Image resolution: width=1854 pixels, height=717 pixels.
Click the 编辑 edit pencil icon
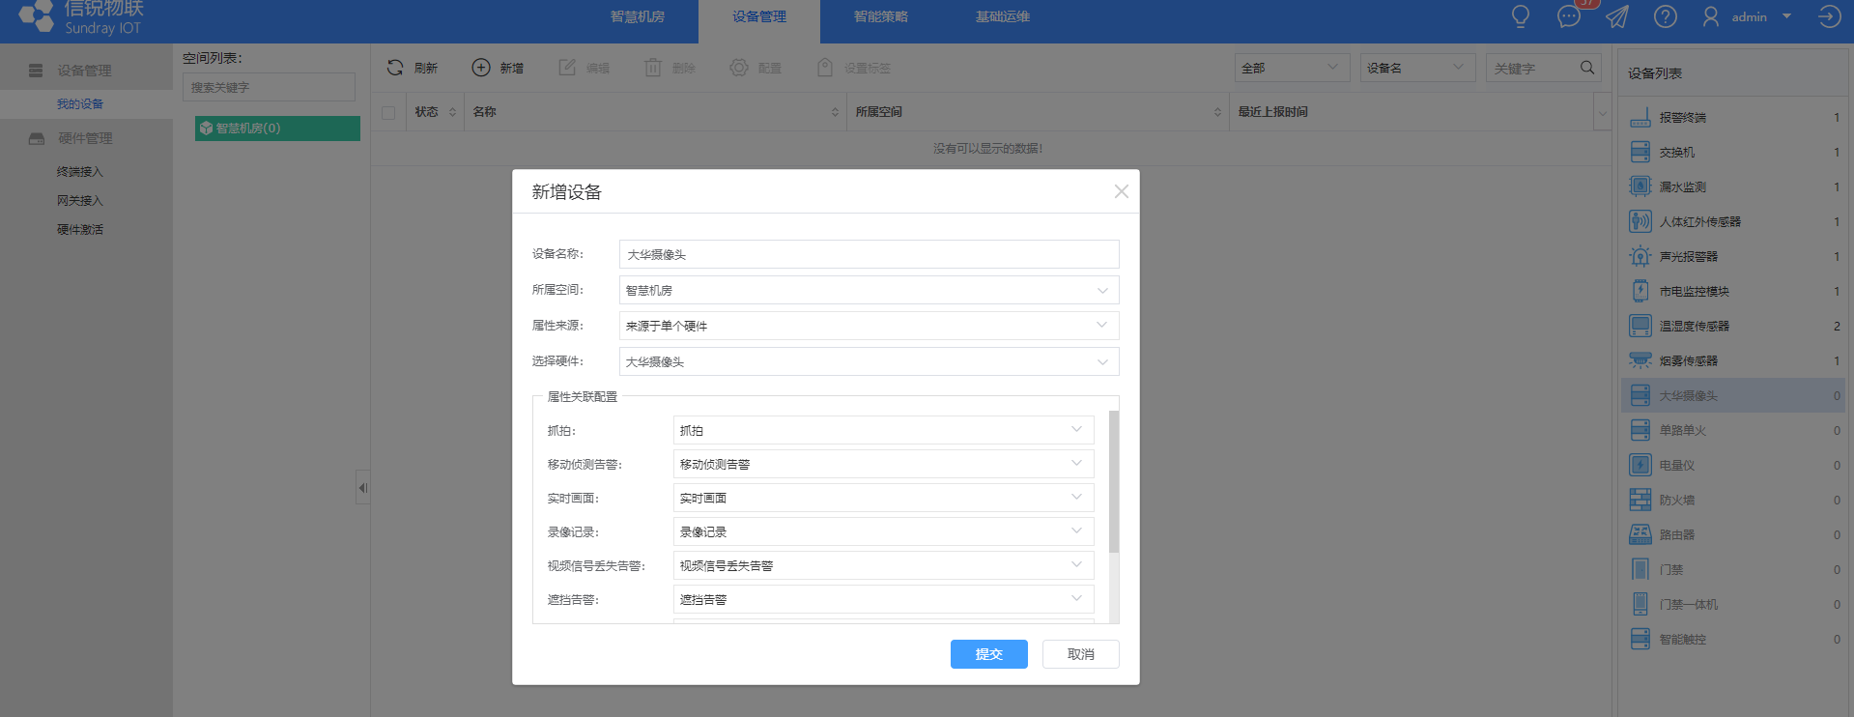pyautogui.click(x=567, y=68)
